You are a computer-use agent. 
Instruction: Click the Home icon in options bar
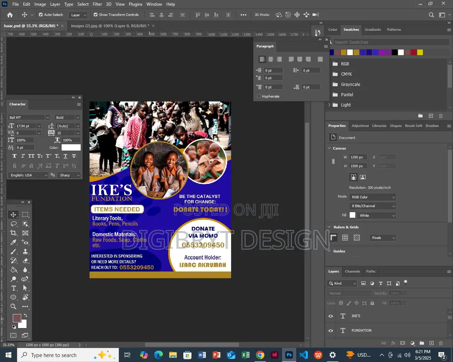pos(10,15)
